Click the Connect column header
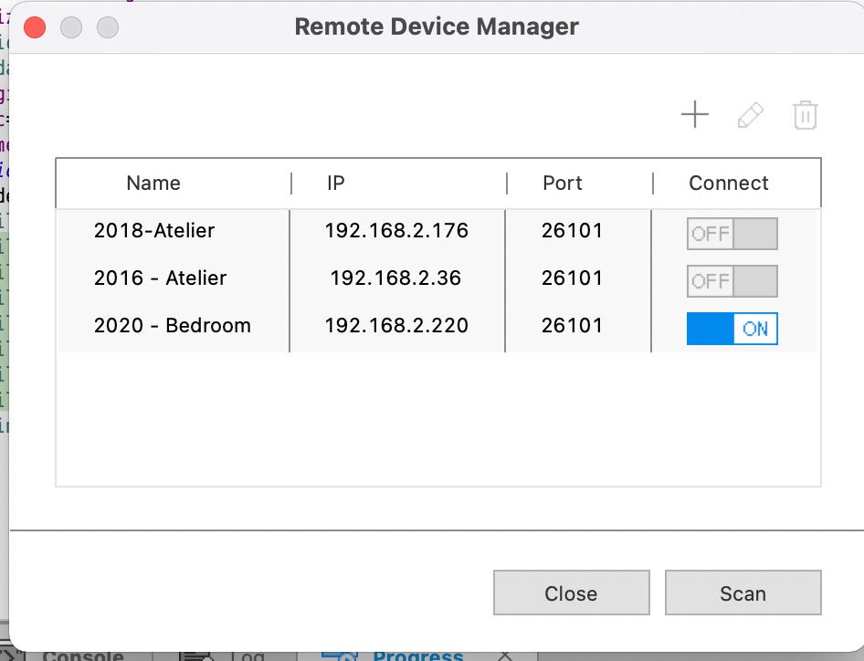Viewport: 864px width, 661px height. (728, 184)
